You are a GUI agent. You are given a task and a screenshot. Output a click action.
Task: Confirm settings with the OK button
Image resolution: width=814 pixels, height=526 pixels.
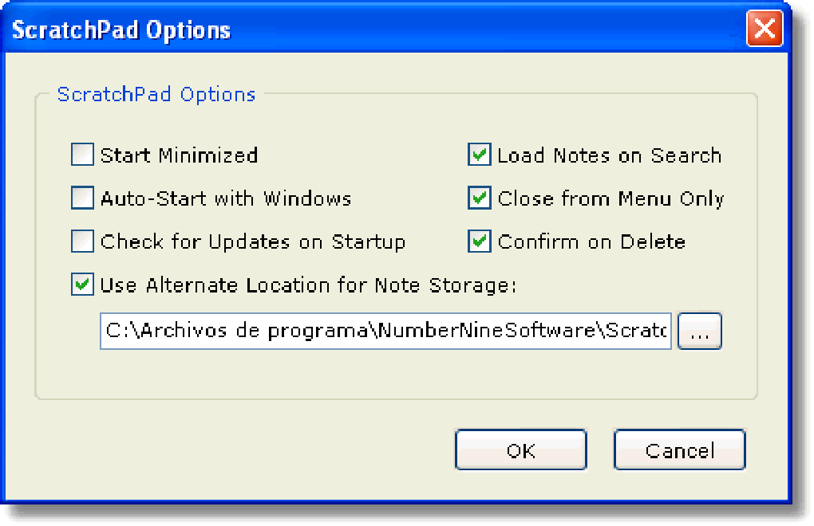[520, 449]
